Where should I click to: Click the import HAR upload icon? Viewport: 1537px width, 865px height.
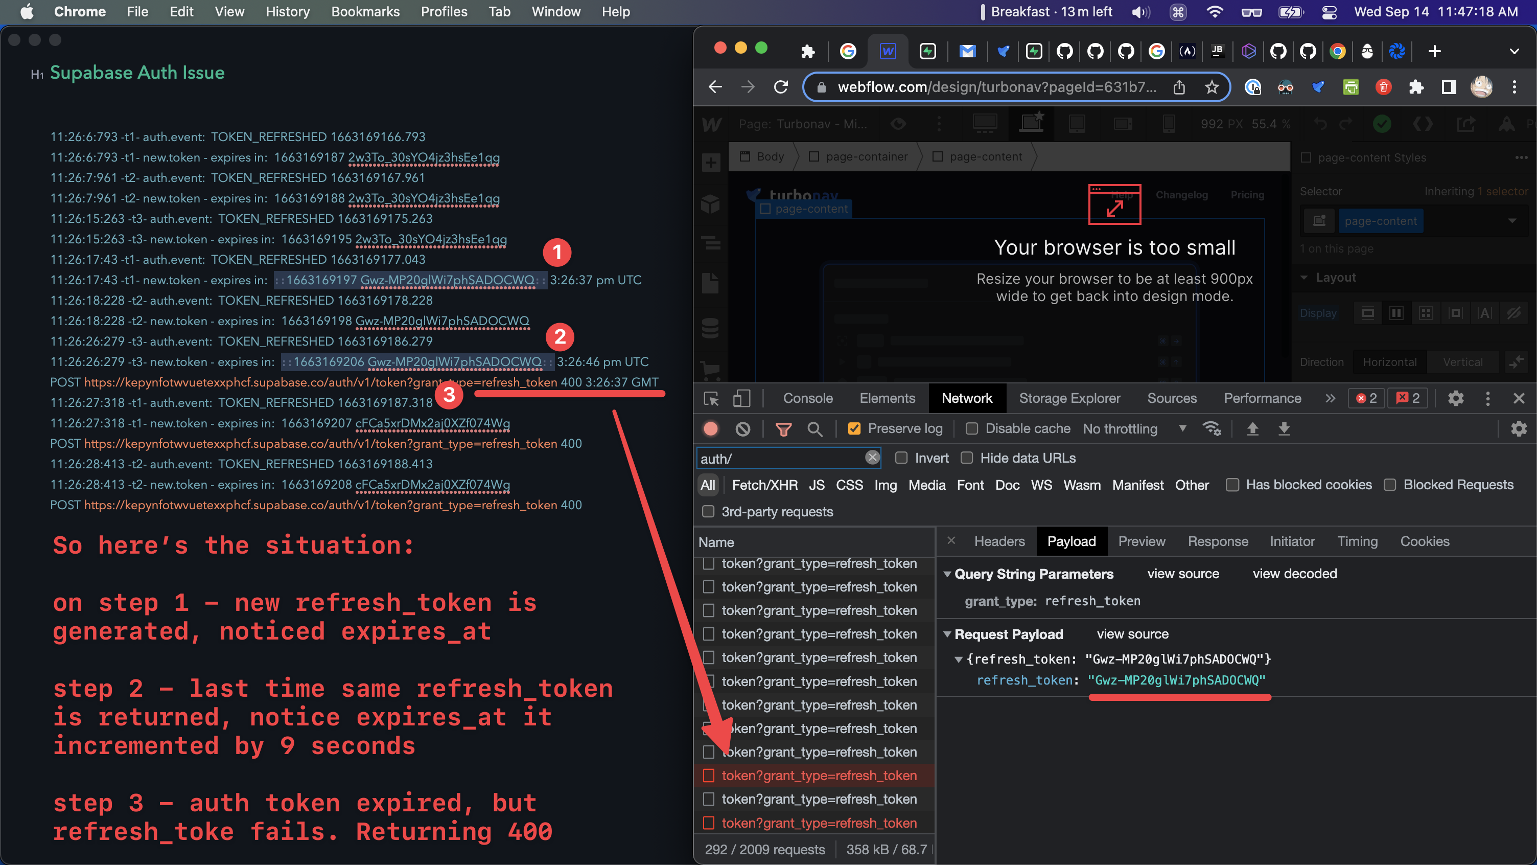1252,428
